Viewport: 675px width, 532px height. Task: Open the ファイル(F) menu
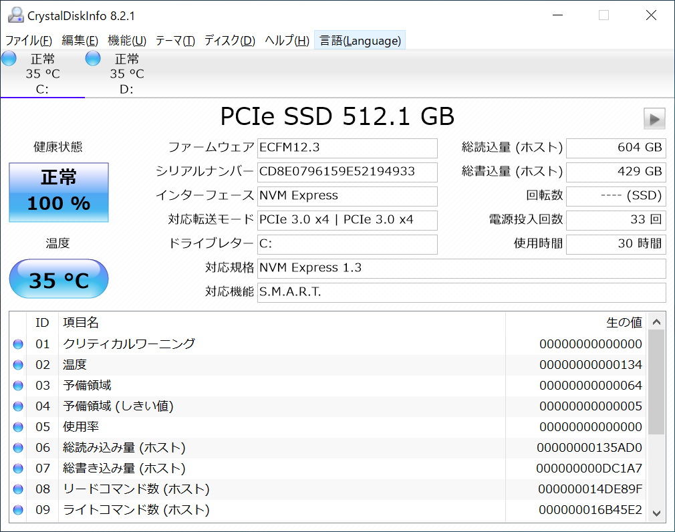coord(27,40)
